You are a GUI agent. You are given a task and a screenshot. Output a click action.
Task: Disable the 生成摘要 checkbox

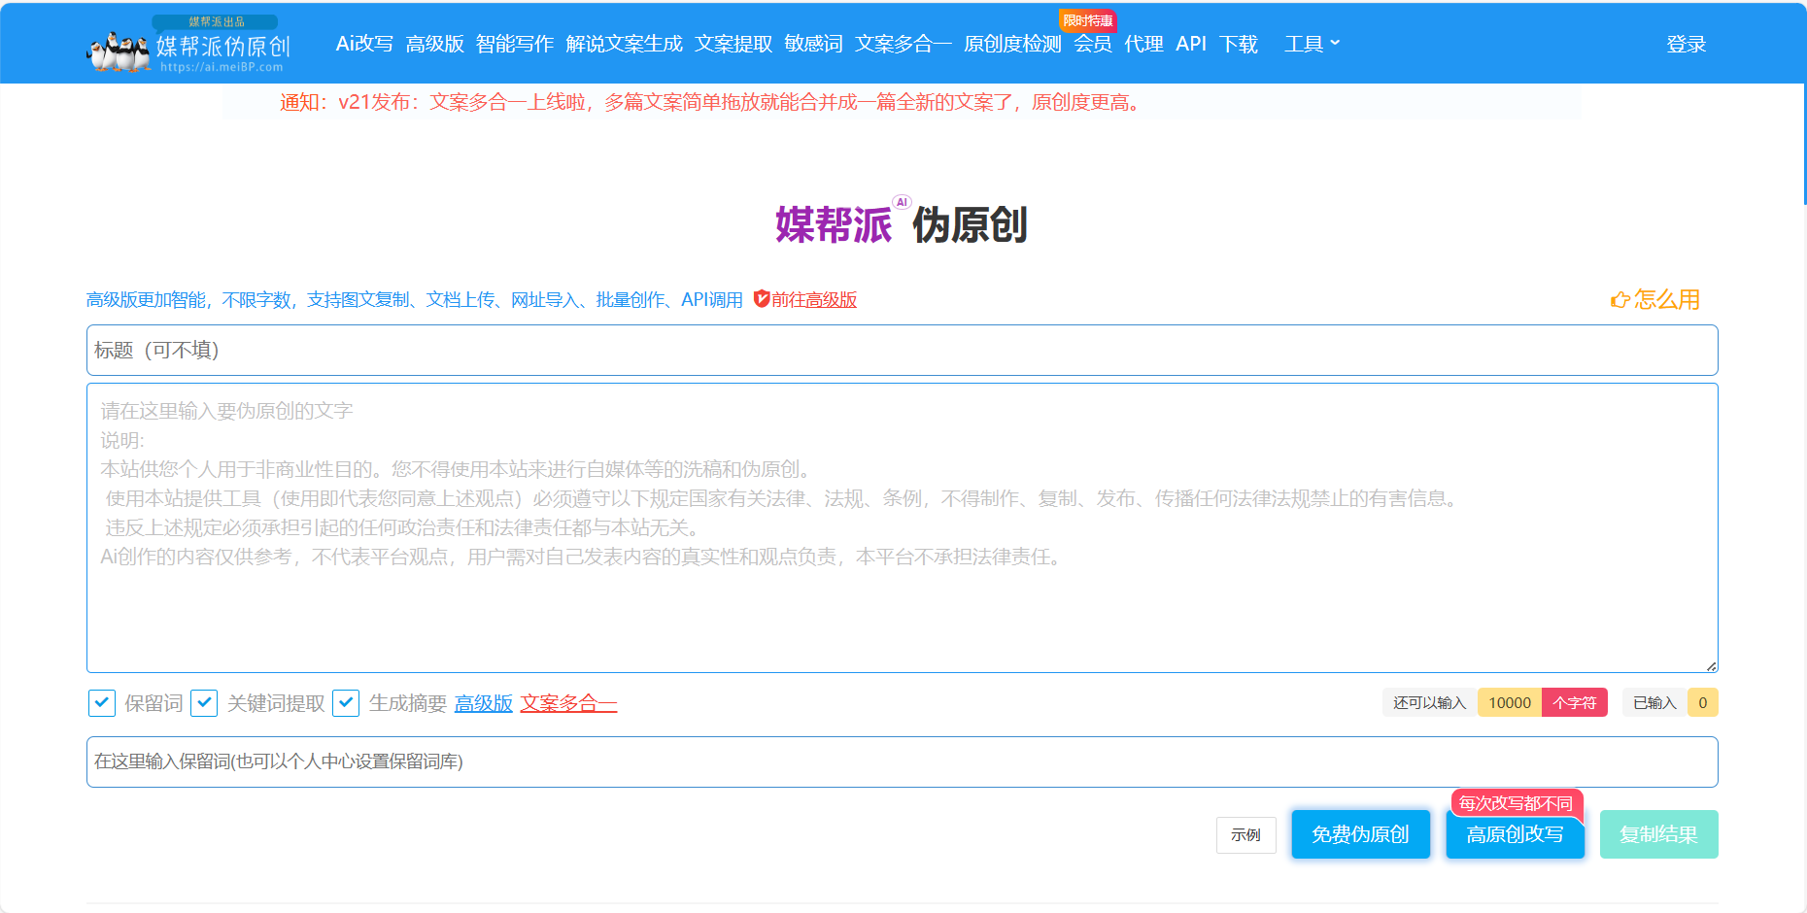(346, 703)
